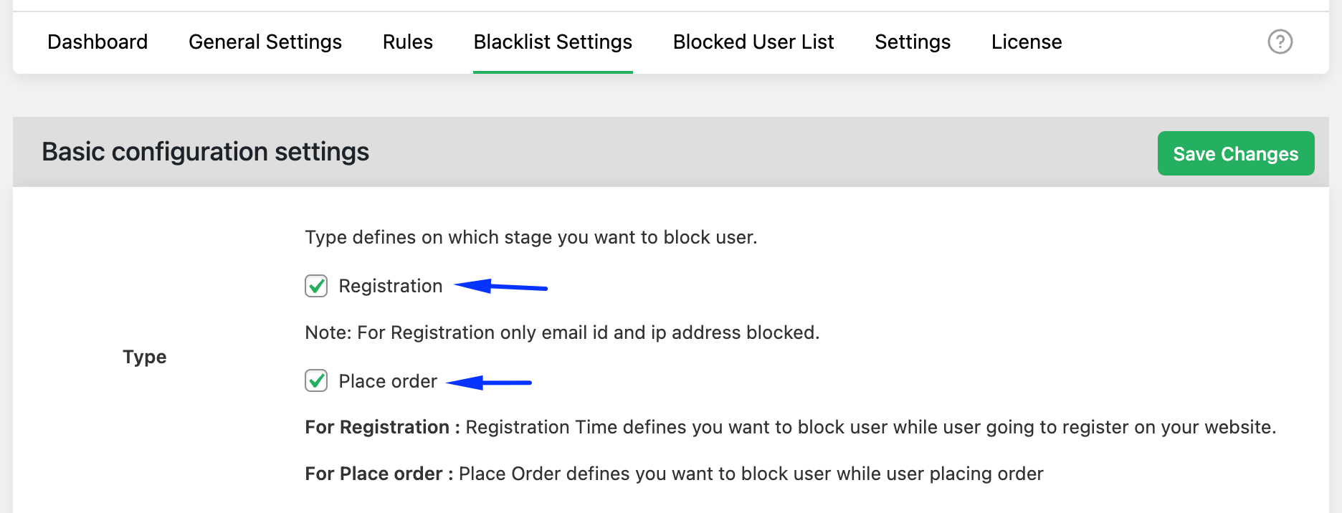Click the Place order label text
Viewport: 1342px width, 513px height.
[x=387, y=381]
